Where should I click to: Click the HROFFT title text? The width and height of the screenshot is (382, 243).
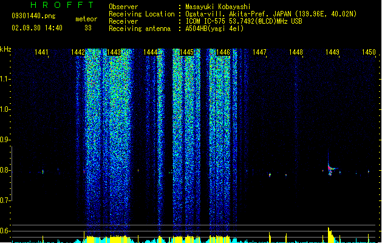point(62,5)
